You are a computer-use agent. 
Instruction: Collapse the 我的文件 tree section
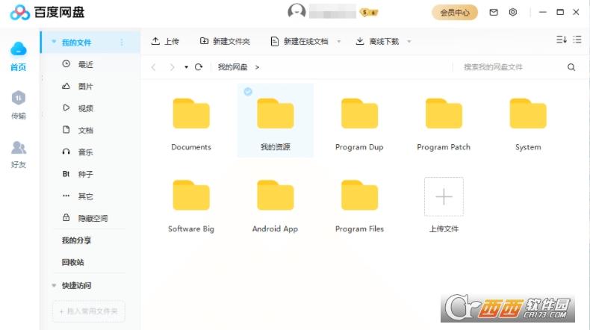pos(54,42)
